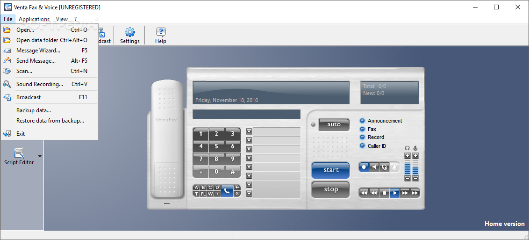529x240 pixels.
Task: Click the rewind playback button
Action: [374, 193]
